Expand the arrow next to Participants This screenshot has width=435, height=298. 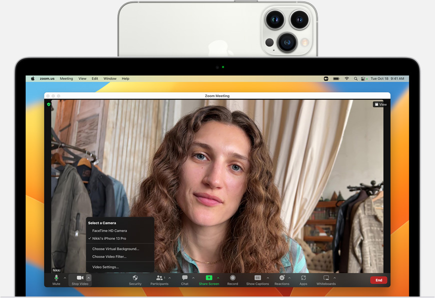click(x=170, y=278)
